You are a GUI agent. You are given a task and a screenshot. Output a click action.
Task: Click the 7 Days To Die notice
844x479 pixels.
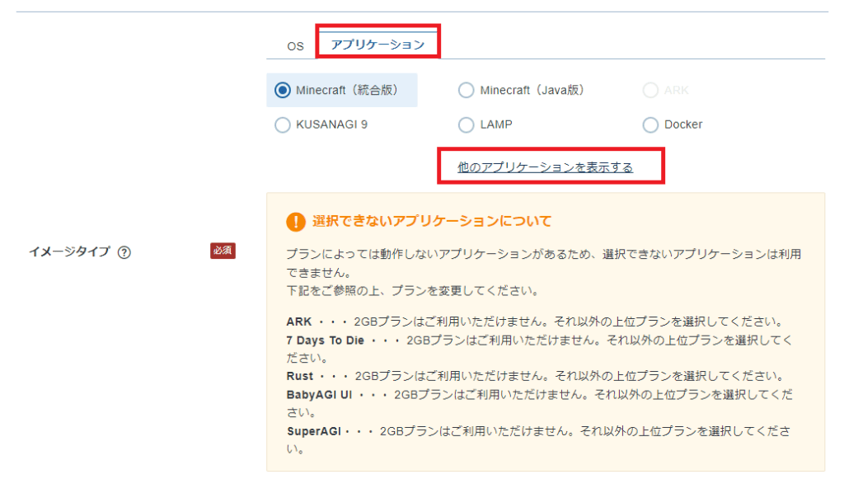coord(539,349)
